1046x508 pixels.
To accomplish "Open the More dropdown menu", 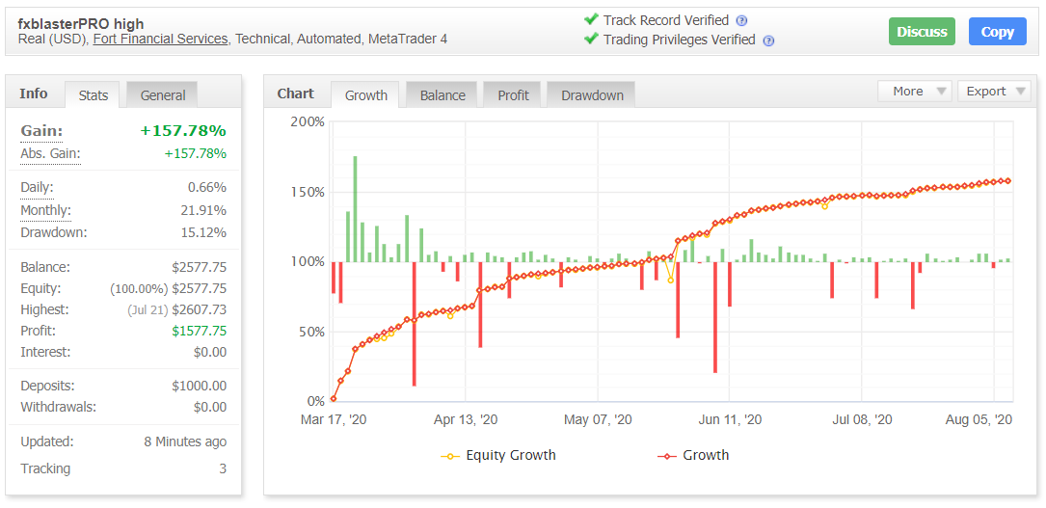I will (914, 91).
